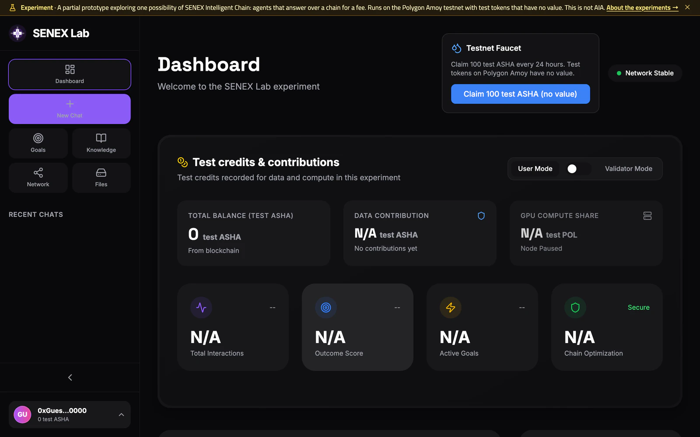This screenshot has width=700, height=437.
Task: Select Validator Mode label
Action: 628,169
